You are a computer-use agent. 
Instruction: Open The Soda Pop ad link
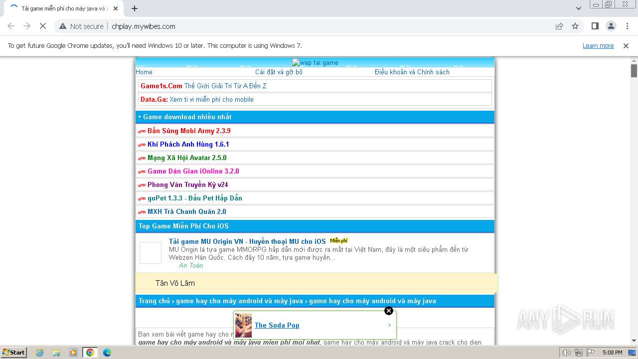tap(277, 325)
